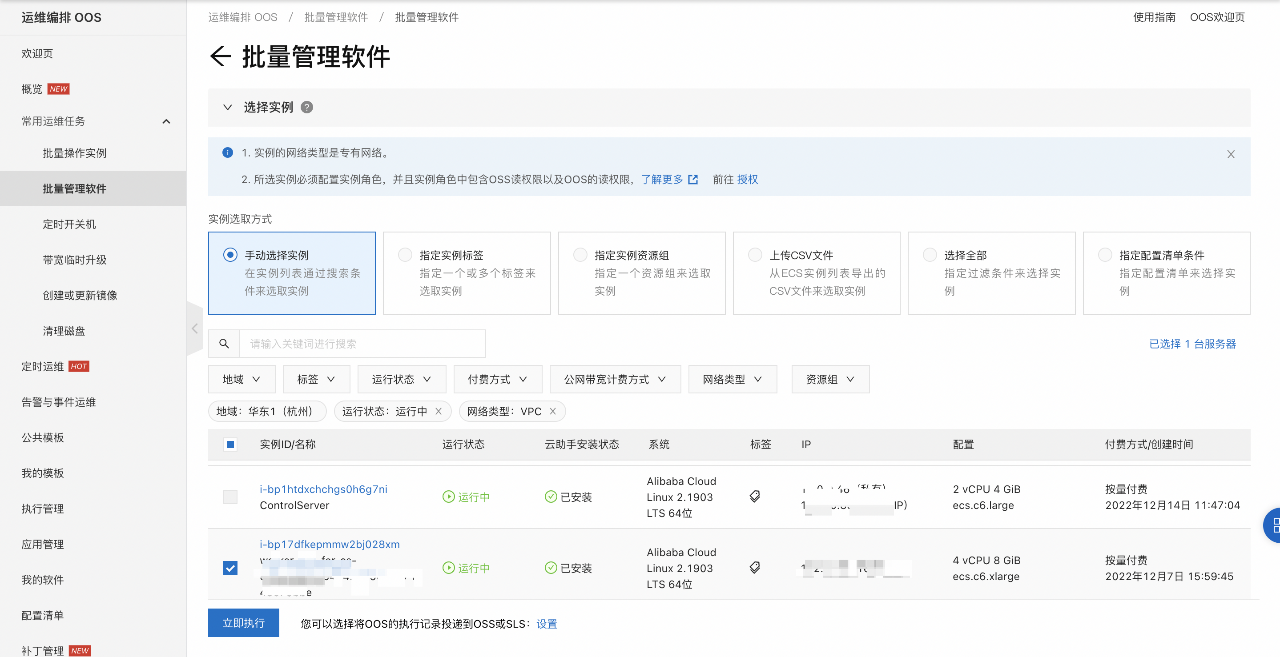The width and height of the screenshot is (1280, 657).
Task: Select 指定实例资源组 radio option
Action: pyautogui.click(x=580, y=255)
